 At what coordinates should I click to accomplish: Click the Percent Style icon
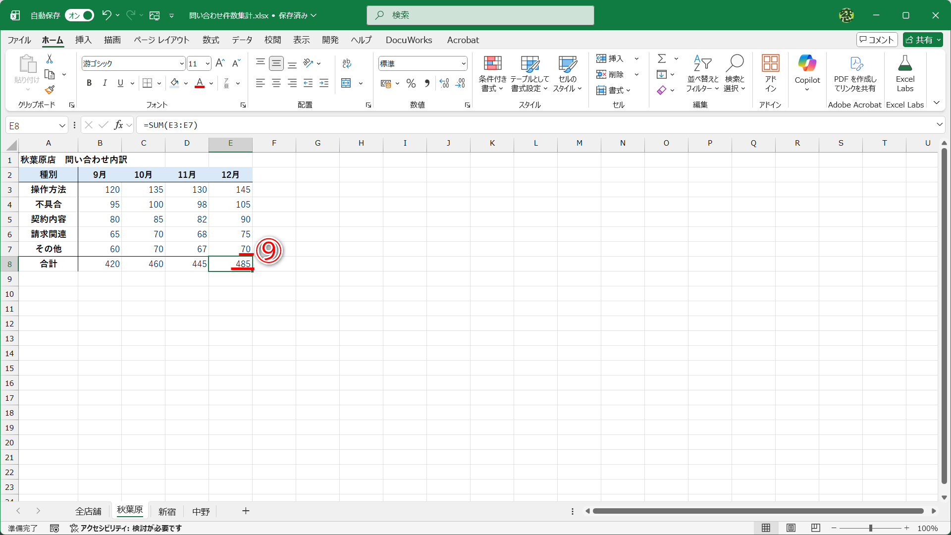coord(411,83)
